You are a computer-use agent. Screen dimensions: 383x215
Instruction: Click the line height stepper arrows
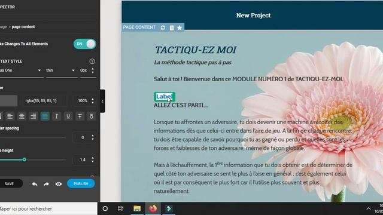(93, 159)
